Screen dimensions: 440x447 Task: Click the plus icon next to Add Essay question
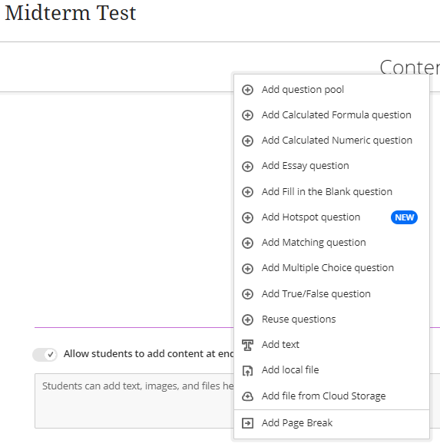click(x=247, y=166)
